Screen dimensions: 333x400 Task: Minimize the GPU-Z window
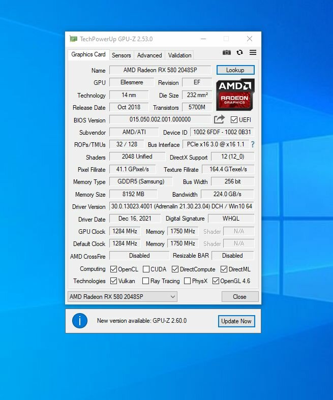coord(203,39)
